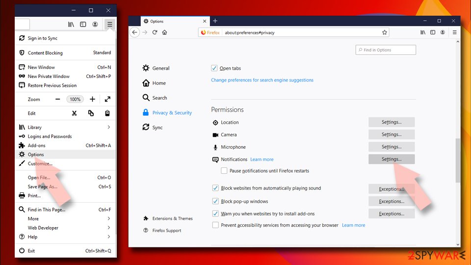
Task: Open Logins and Passwords
Action: pos(65,136)
